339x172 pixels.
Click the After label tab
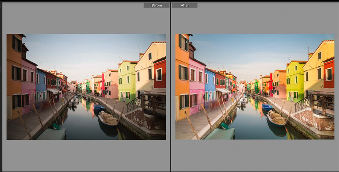click(184, 5)
